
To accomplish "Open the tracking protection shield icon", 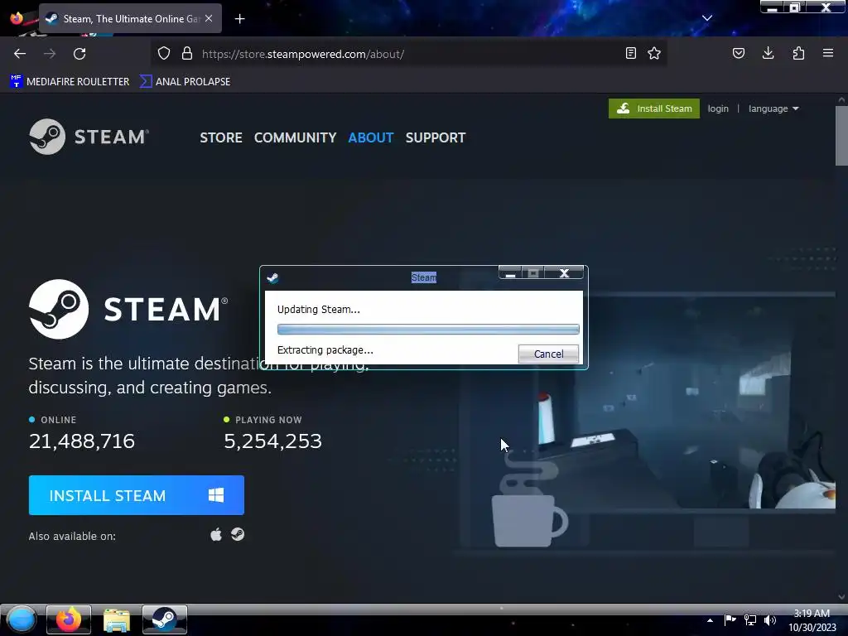I will pos(164,54).
